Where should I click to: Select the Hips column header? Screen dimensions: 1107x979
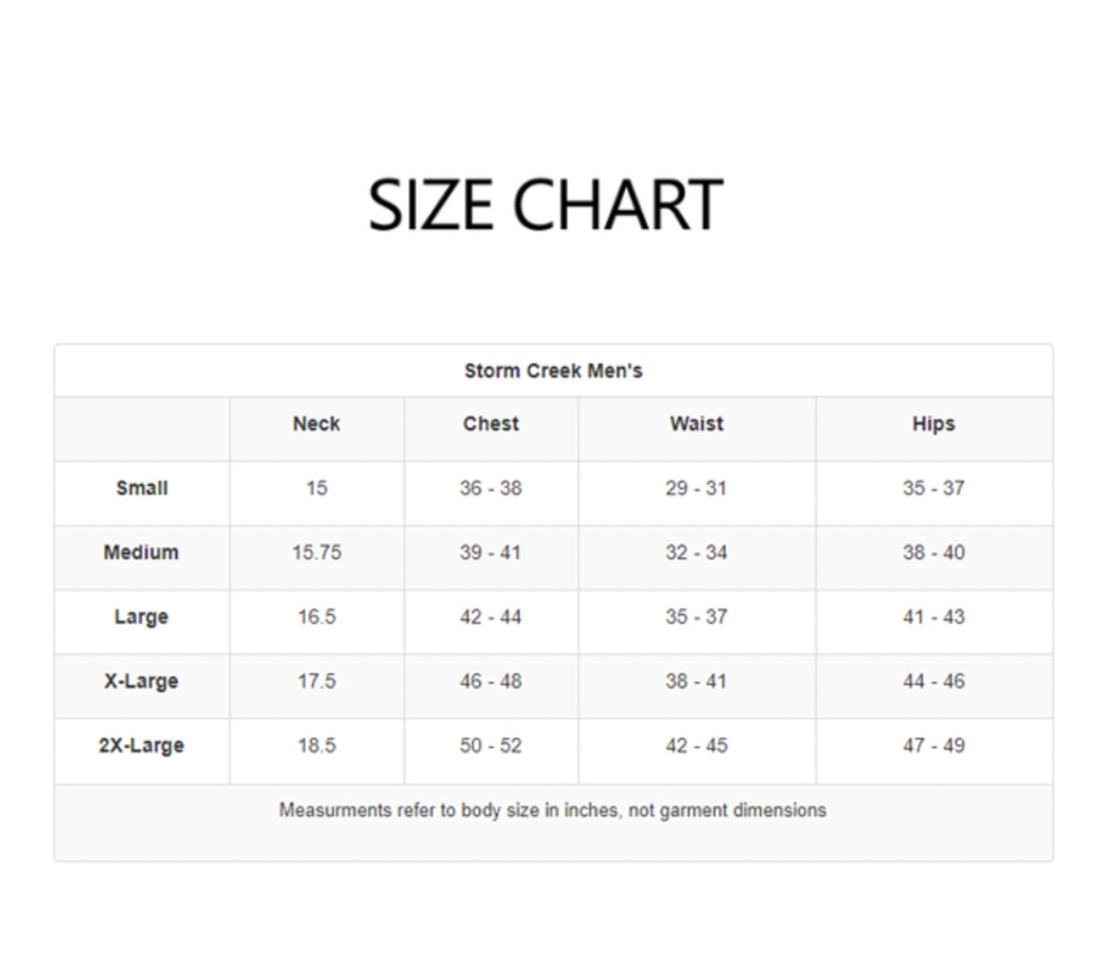pyautogui.click(x=933, y=423)
